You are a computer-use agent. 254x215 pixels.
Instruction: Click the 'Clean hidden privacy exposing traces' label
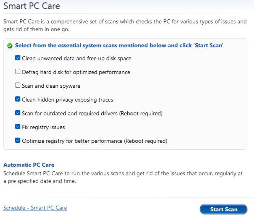[x=67, y=100]
